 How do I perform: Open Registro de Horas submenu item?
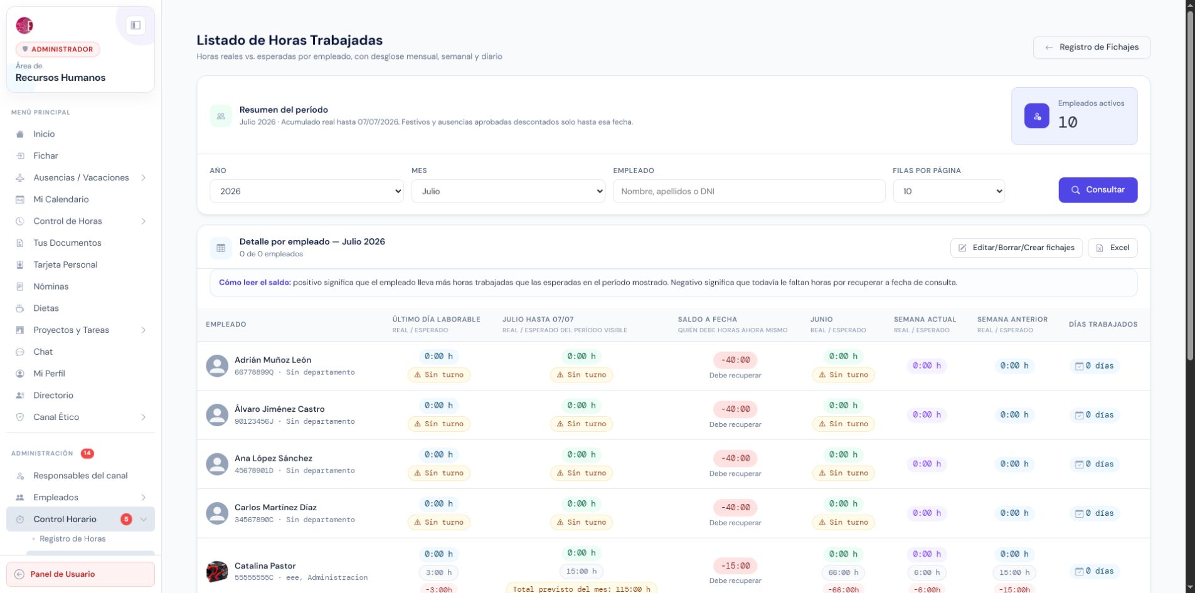click(72, 538)
